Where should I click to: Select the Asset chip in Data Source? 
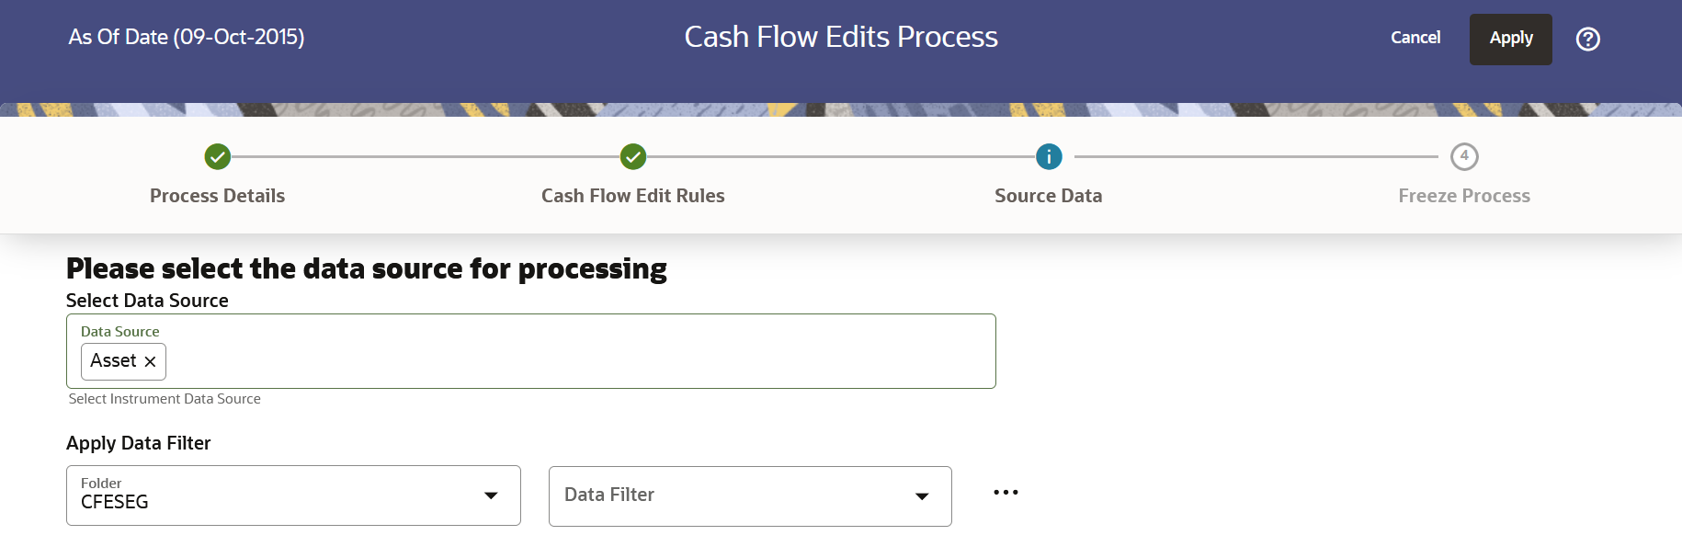(x=115, y=361)
